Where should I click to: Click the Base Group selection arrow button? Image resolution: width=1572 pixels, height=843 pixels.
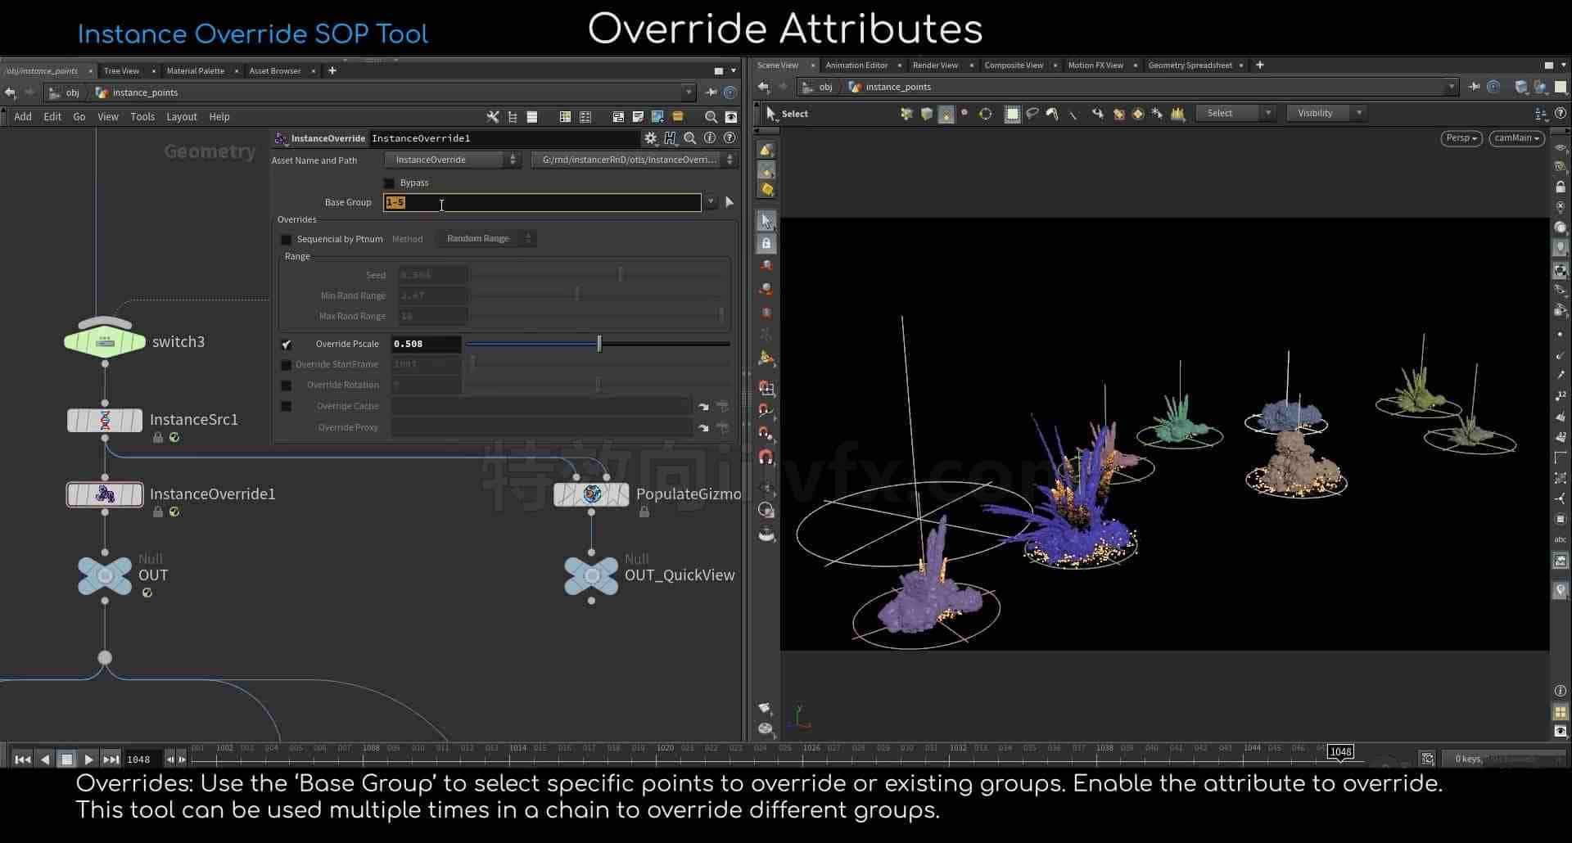pyautogui.click(x=730, y=202)
